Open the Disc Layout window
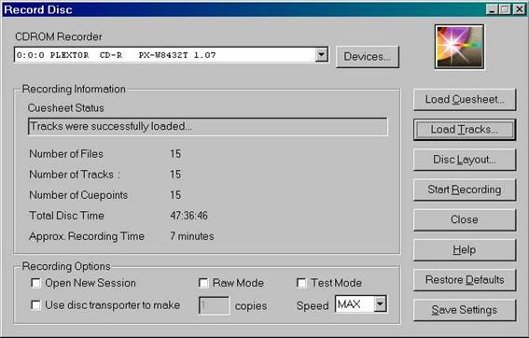Viewport: 529px width, 338px height. pos(465,160)
